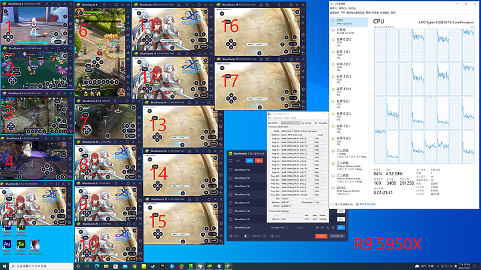Image resolution: width=481 pixels, height=270 pixels.
Task: Click settings gear icon for BlueStacks 20
Action: pyautogui.click(x=317, y=227)
